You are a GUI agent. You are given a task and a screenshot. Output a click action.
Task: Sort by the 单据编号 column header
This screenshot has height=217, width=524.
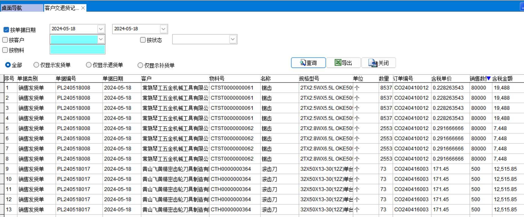click(x=66, y=79)
